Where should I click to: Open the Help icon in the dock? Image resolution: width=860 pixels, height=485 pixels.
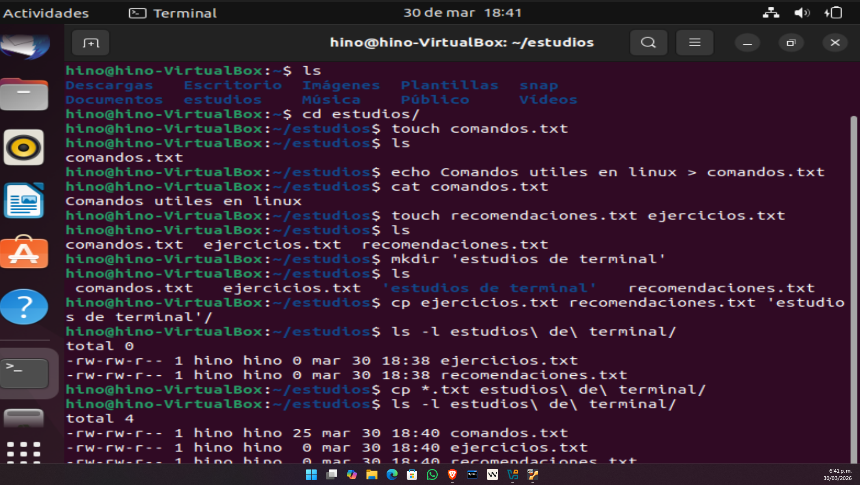click(x=24, y=307)
